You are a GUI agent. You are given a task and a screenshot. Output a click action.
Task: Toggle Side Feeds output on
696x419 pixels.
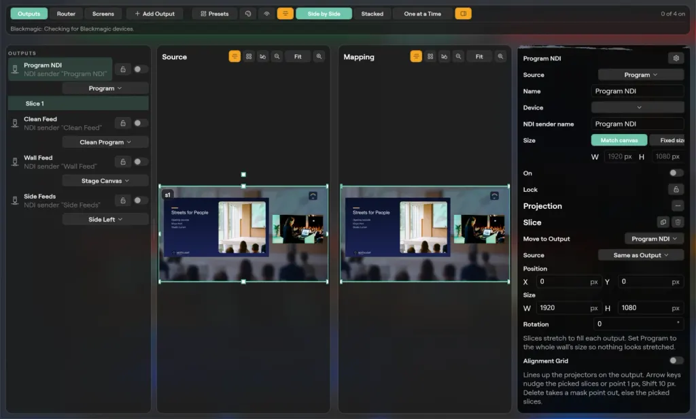[141, 201]
